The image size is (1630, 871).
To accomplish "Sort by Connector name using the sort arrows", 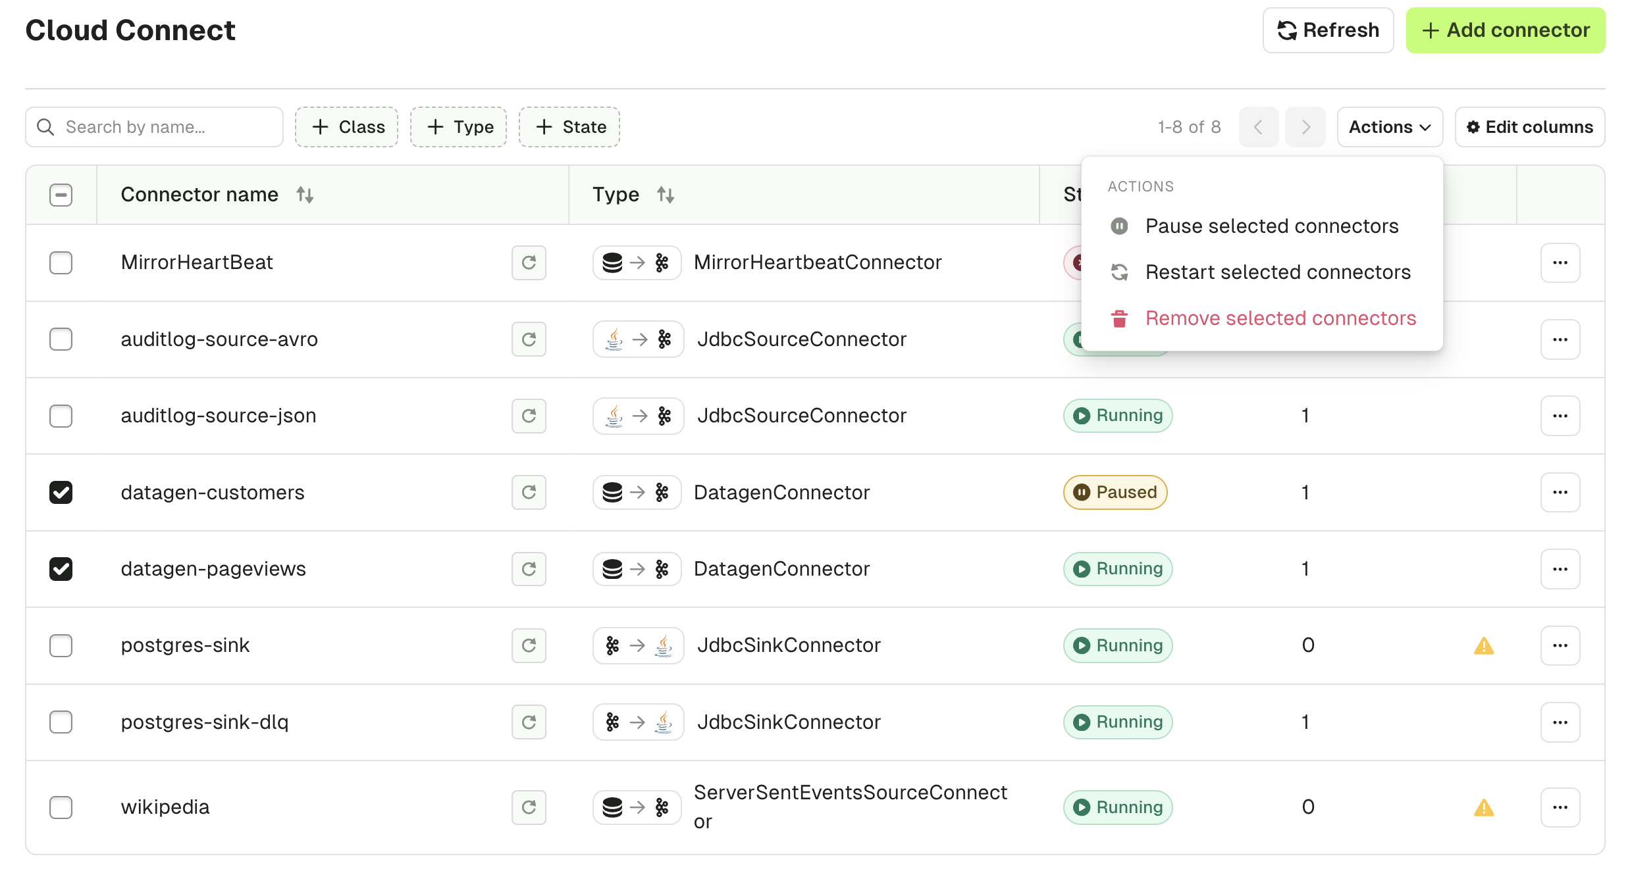I will [x=304, y=195].
